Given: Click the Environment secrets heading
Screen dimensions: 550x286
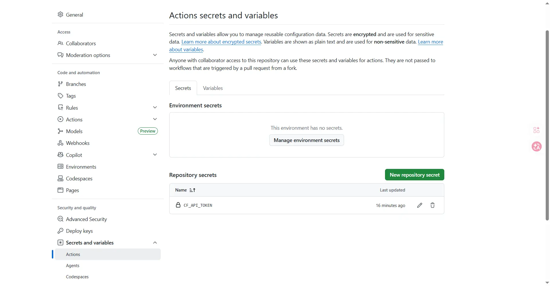Looking at the screenshot, I should [x=195, y=105].
